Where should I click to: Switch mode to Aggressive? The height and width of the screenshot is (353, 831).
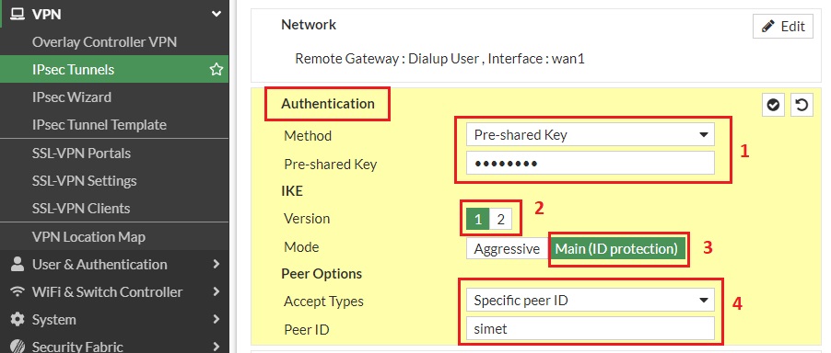508,248
